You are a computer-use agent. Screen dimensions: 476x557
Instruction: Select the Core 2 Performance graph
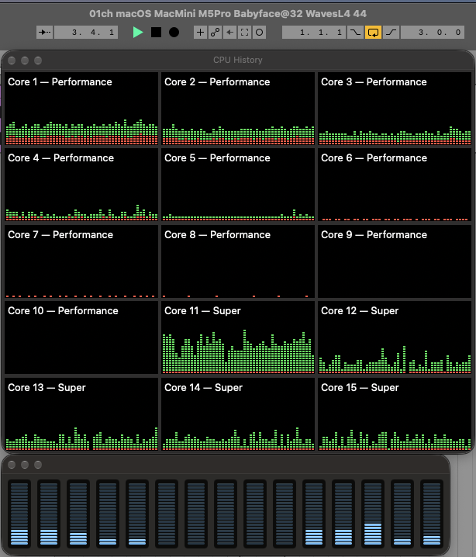tap(238, 109)
